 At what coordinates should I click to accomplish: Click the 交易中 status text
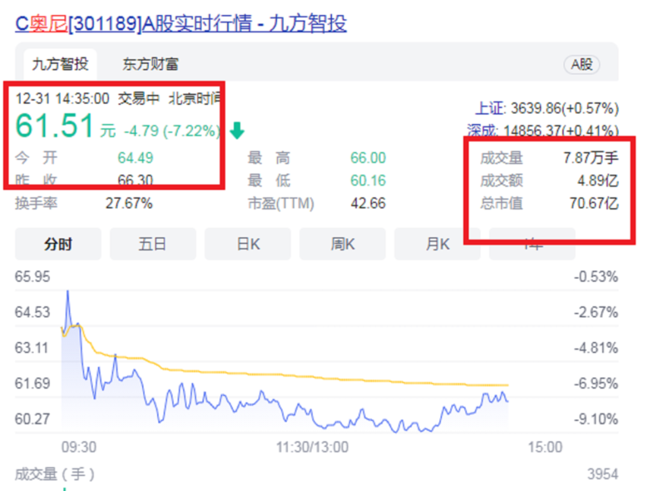pos(139,99)
